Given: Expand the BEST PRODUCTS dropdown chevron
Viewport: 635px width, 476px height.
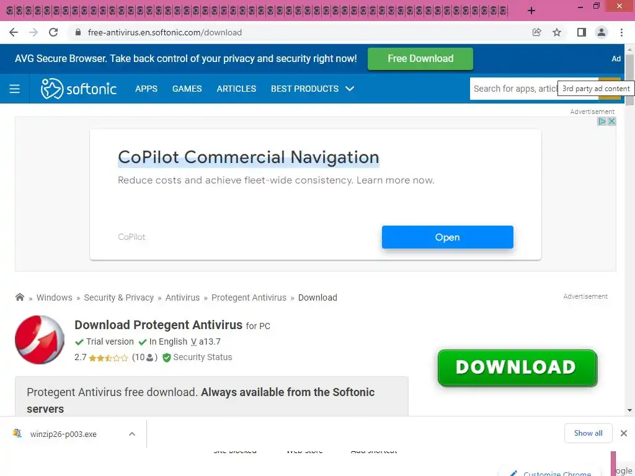Looking at the screenshot, I should pyautogui.click(x=350, y=89).
